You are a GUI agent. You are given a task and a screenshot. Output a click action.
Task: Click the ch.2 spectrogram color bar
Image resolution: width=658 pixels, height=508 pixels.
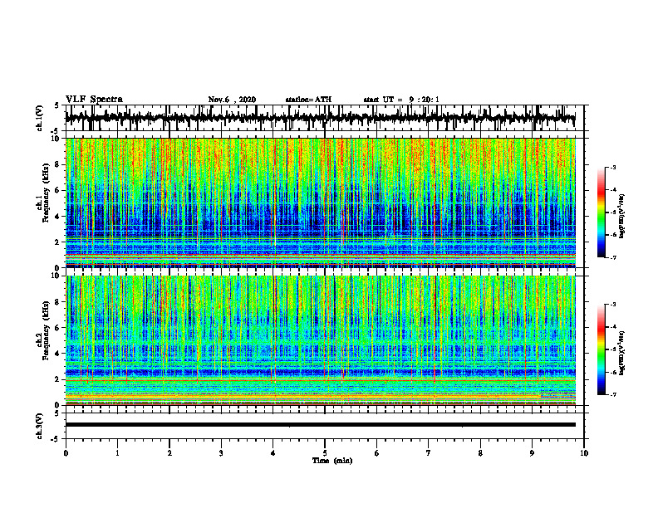click(602, 349)
